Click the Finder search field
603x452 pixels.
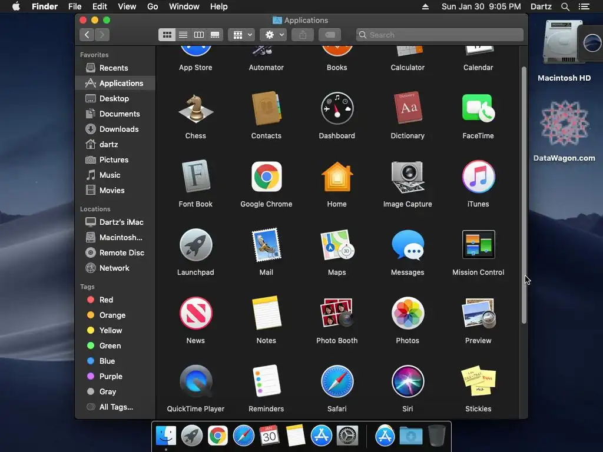tap(439, 35)
